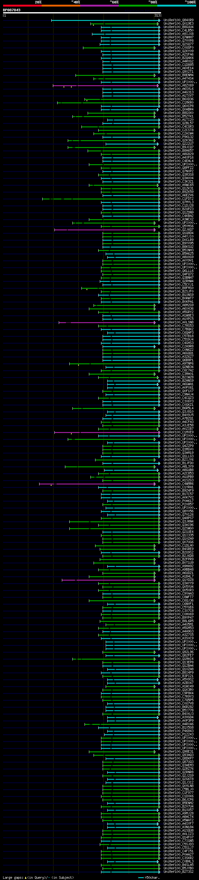Open hit UniRef100_C1MXE9

[x=178, y=432]
